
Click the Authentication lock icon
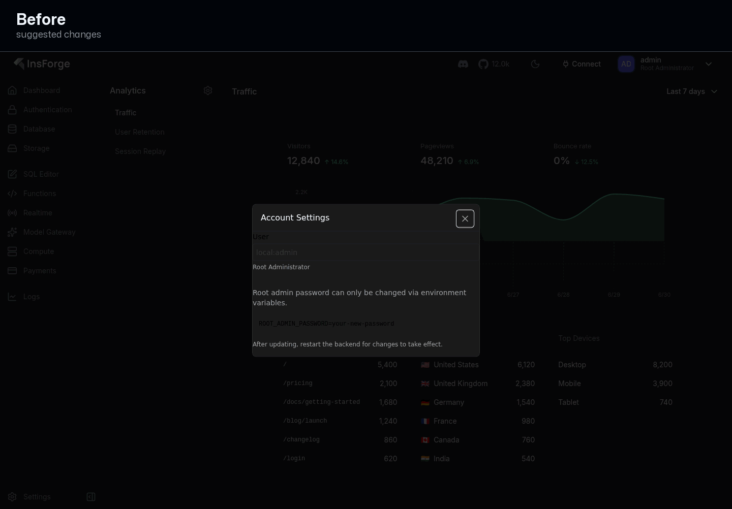pyautogui.click(x=12, y=110)
